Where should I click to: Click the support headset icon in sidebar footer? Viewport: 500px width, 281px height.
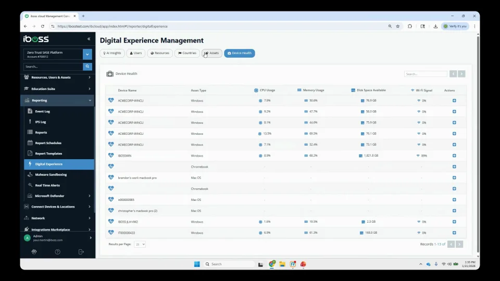tap(34, 252)
